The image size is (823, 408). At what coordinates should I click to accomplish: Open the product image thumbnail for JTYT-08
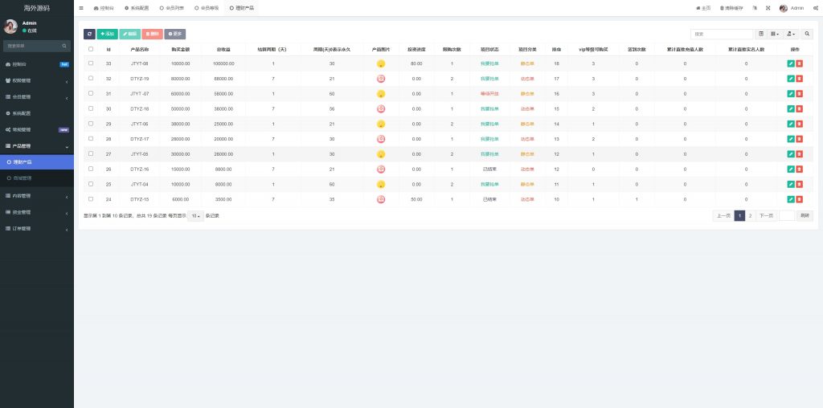click(381, 63)
